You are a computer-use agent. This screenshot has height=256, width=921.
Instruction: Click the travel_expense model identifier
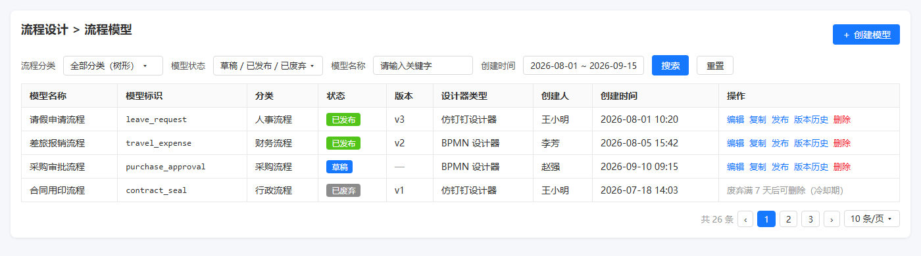coord(159,143)
